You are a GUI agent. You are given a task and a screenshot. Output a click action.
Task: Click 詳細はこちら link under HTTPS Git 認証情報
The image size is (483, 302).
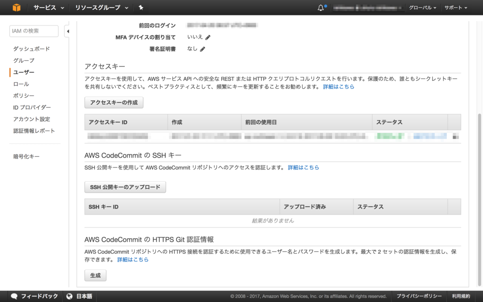coord(133,260)
